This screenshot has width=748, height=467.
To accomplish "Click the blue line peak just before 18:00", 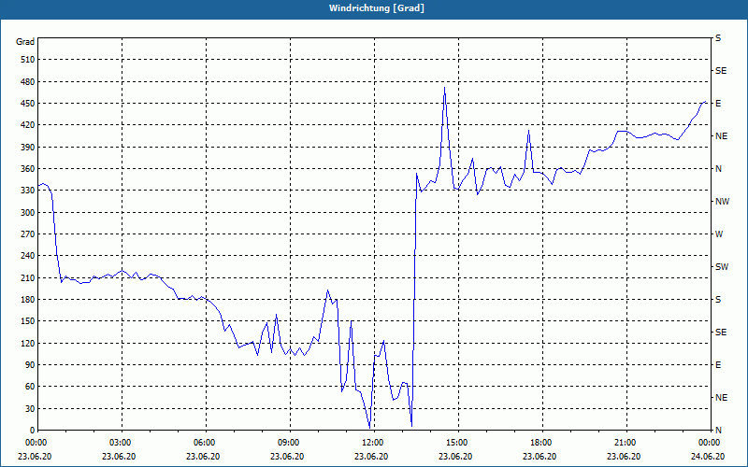I will tap(528, 131).
